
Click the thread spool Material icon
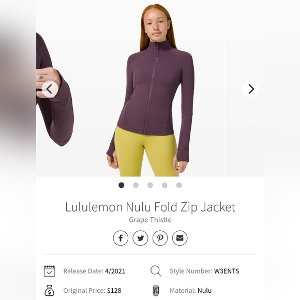[x=156, y=291]
